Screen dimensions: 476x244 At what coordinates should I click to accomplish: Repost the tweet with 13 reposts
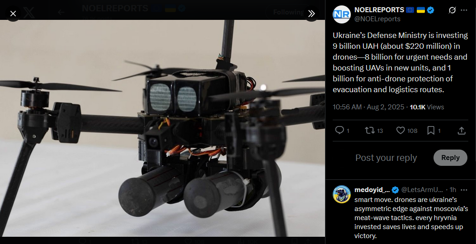coord(374,131)
